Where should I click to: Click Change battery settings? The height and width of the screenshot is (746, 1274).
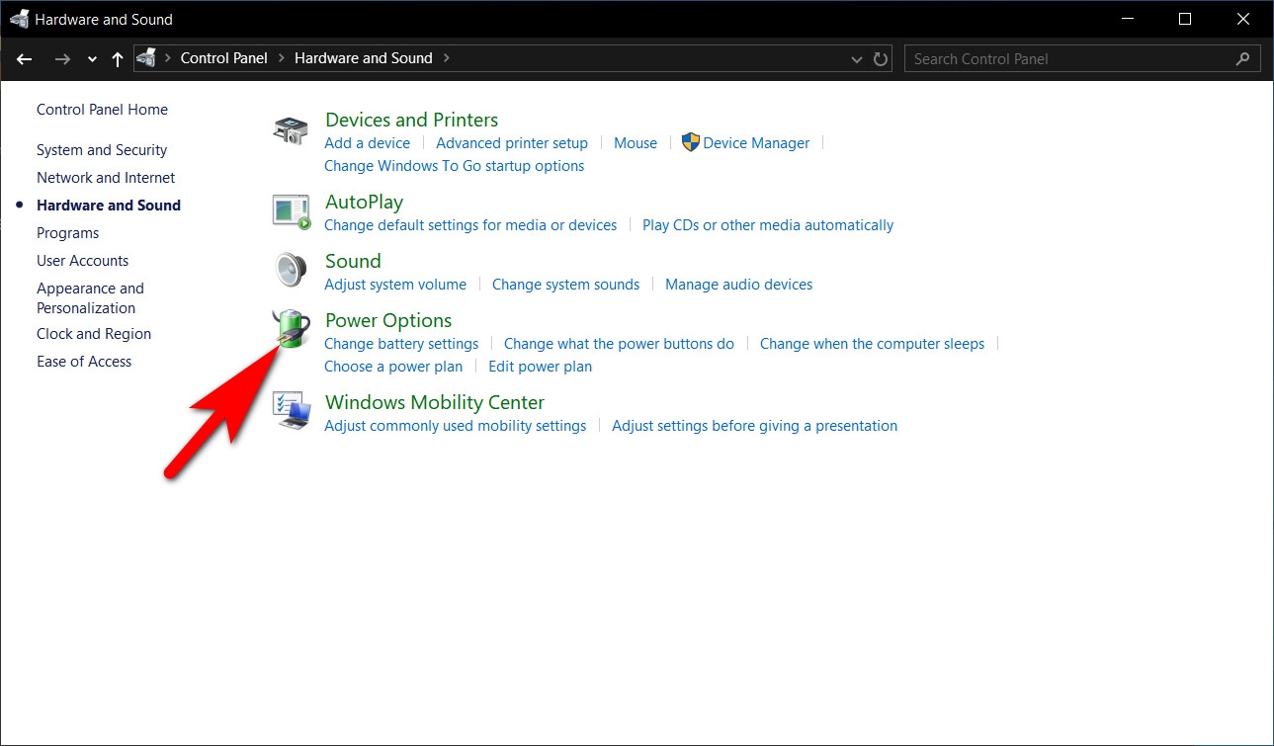pos(401,344)
